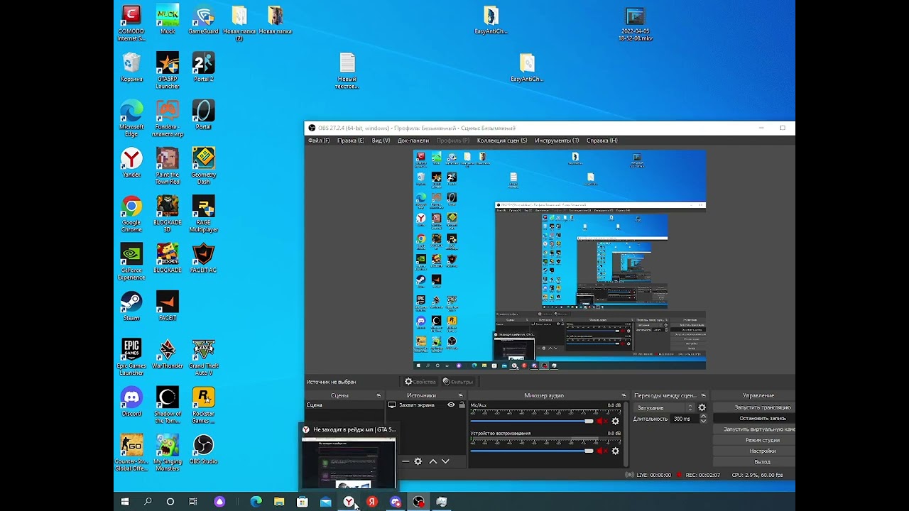Select the My Singing Monsters icon
This screenshot has height=511, width=909.
168,452
